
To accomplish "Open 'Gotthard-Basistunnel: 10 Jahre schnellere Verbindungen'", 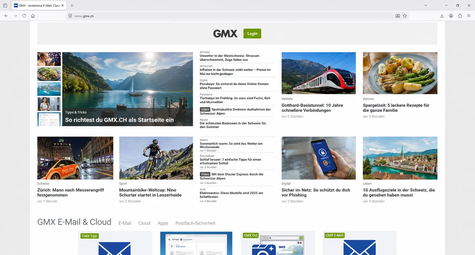I will click(312, 108).
